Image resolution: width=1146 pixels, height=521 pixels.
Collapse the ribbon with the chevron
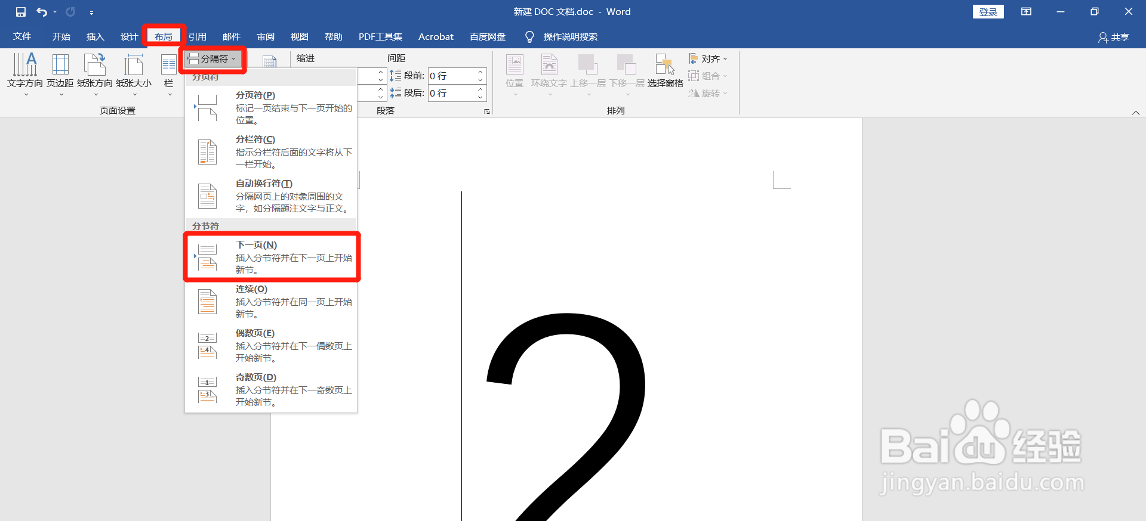1135,112
